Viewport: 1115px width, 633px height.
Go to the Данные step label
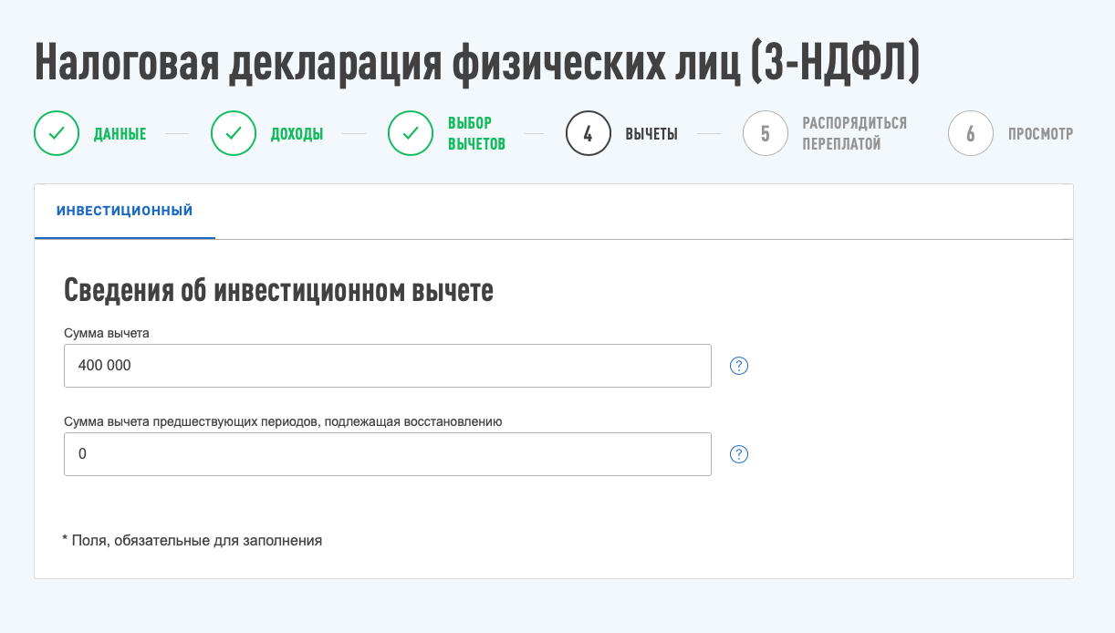(120, 134)
